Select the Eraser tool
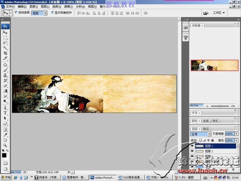The height and width of the screenshot is (181, 241). point(5,86)
